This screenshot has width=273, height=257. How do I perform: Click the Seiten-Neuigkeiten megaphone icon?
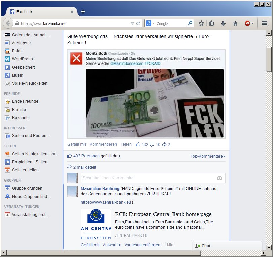click(7, 154)
